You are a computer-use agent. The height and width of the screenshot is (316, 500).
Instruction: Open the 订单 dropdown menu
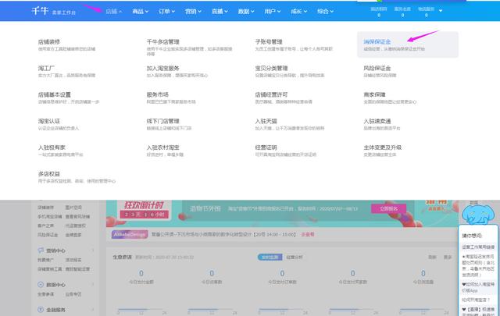[x=166, y=12]
